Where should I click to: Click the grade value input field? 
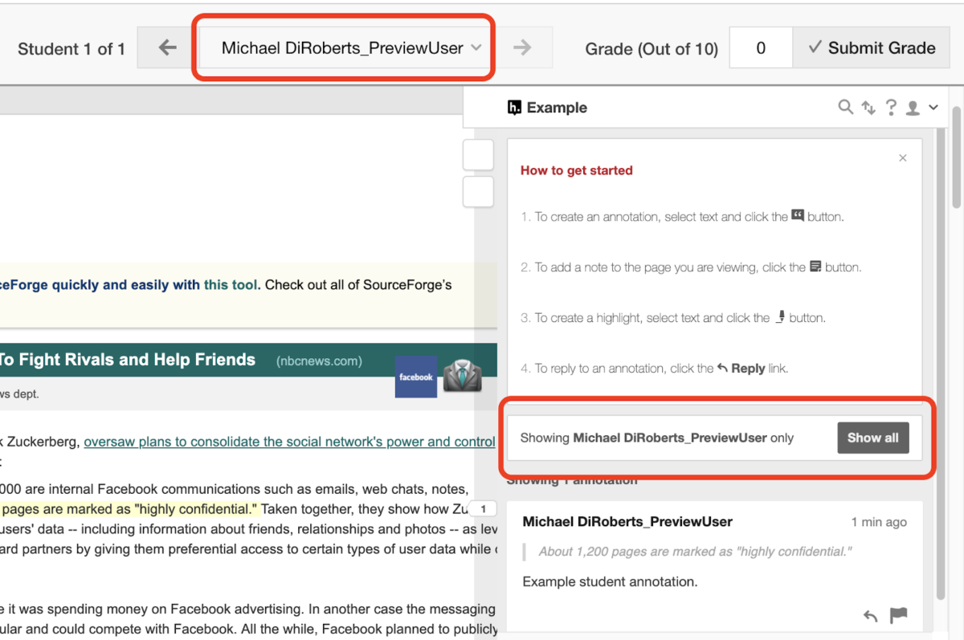tap(760, 47)
